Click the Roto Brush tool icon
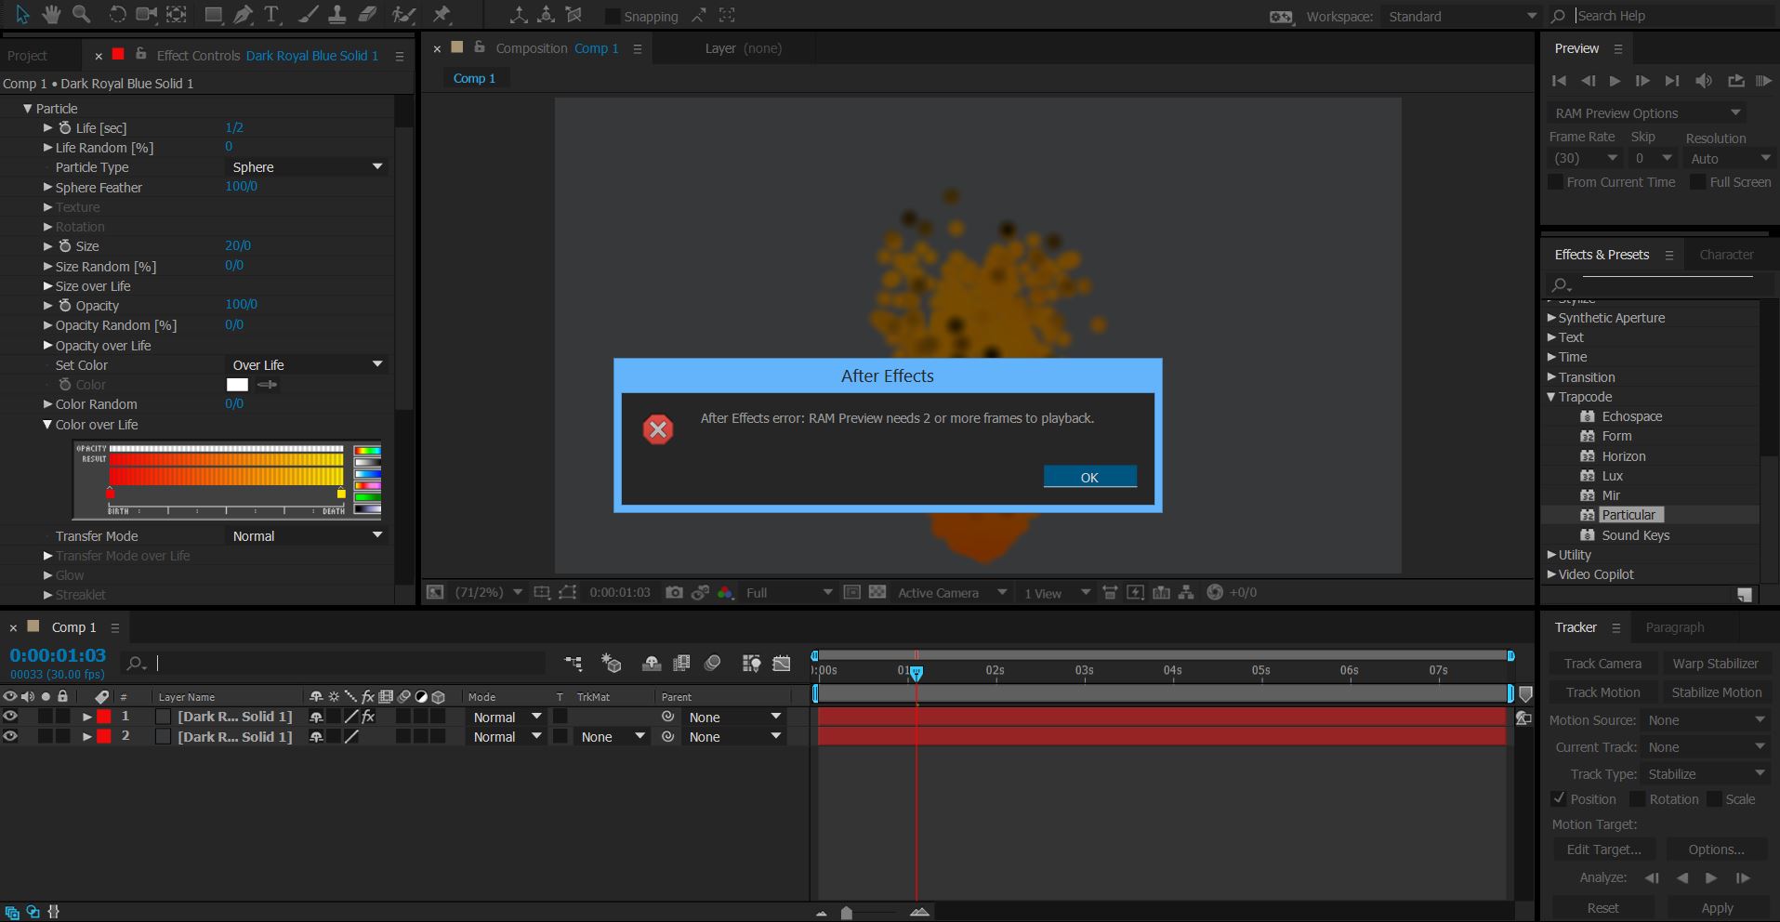This screenshot has height=922, width=1780. coord(403,15)
